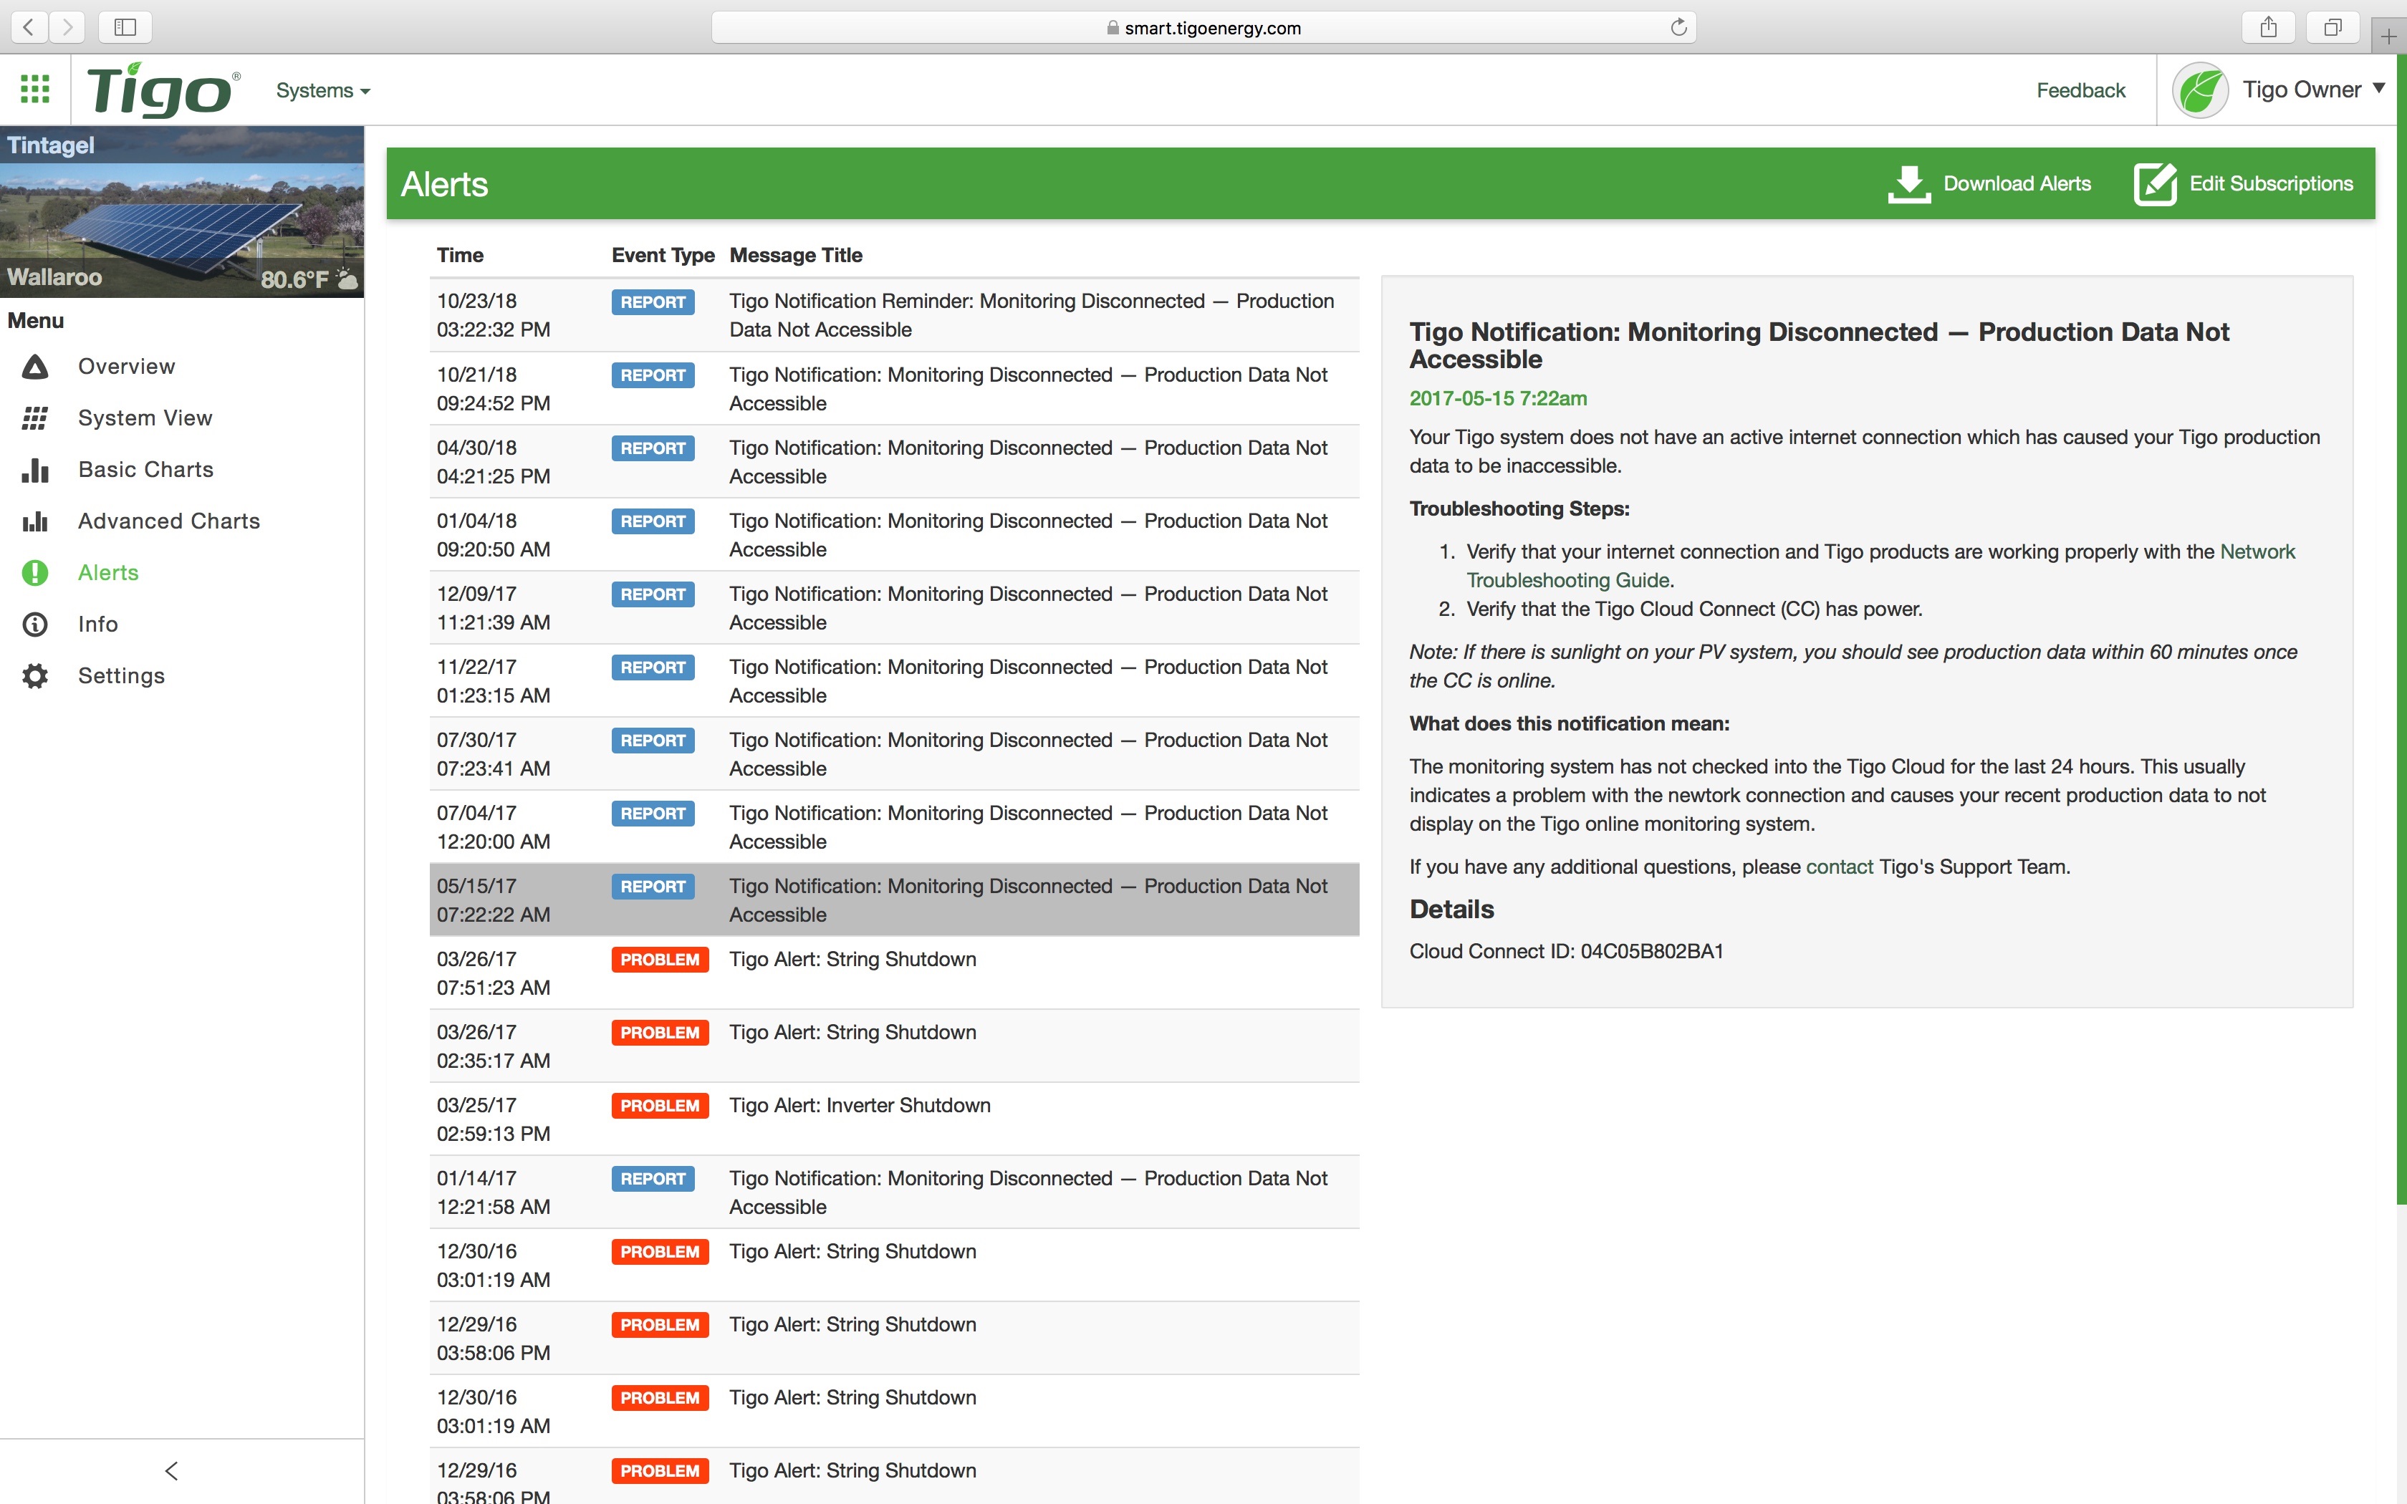Click the Cloud Connect ID 04C05B802BA1 text
The width and height of the screenshot is (2407, 1504).
(x=1565, y=952)
